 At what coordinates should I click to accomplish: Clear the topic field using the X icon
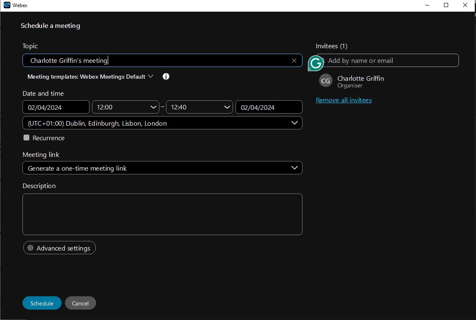pos(294,60)
